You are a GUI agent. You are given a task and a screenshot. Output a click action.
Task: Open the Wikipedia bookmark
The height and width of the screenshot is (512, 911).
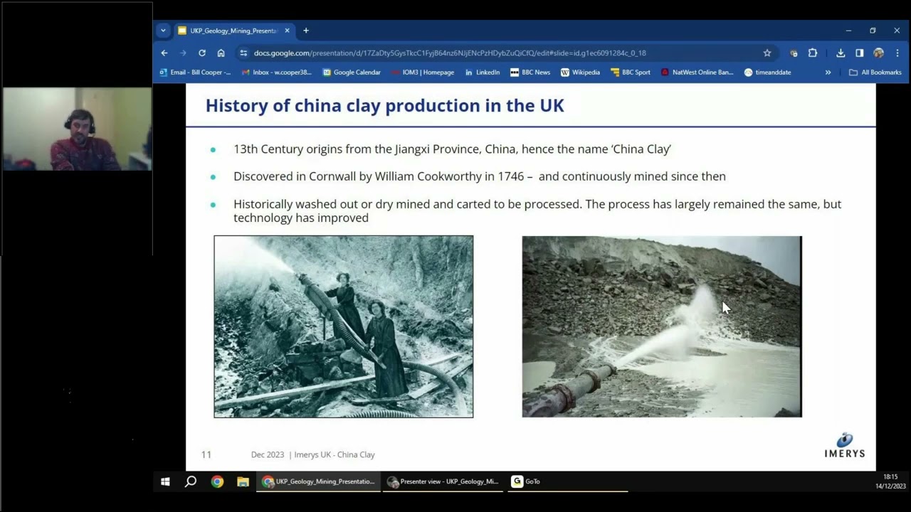(580, 72)
